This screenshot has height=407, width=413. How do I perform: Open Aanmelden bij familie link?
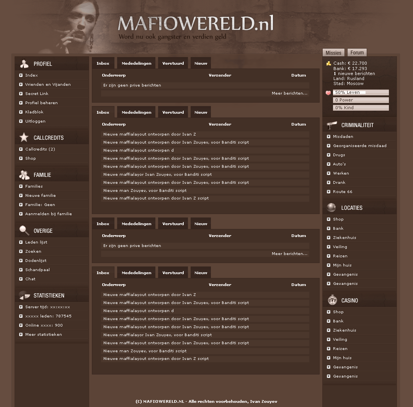(x=49, y=214)
